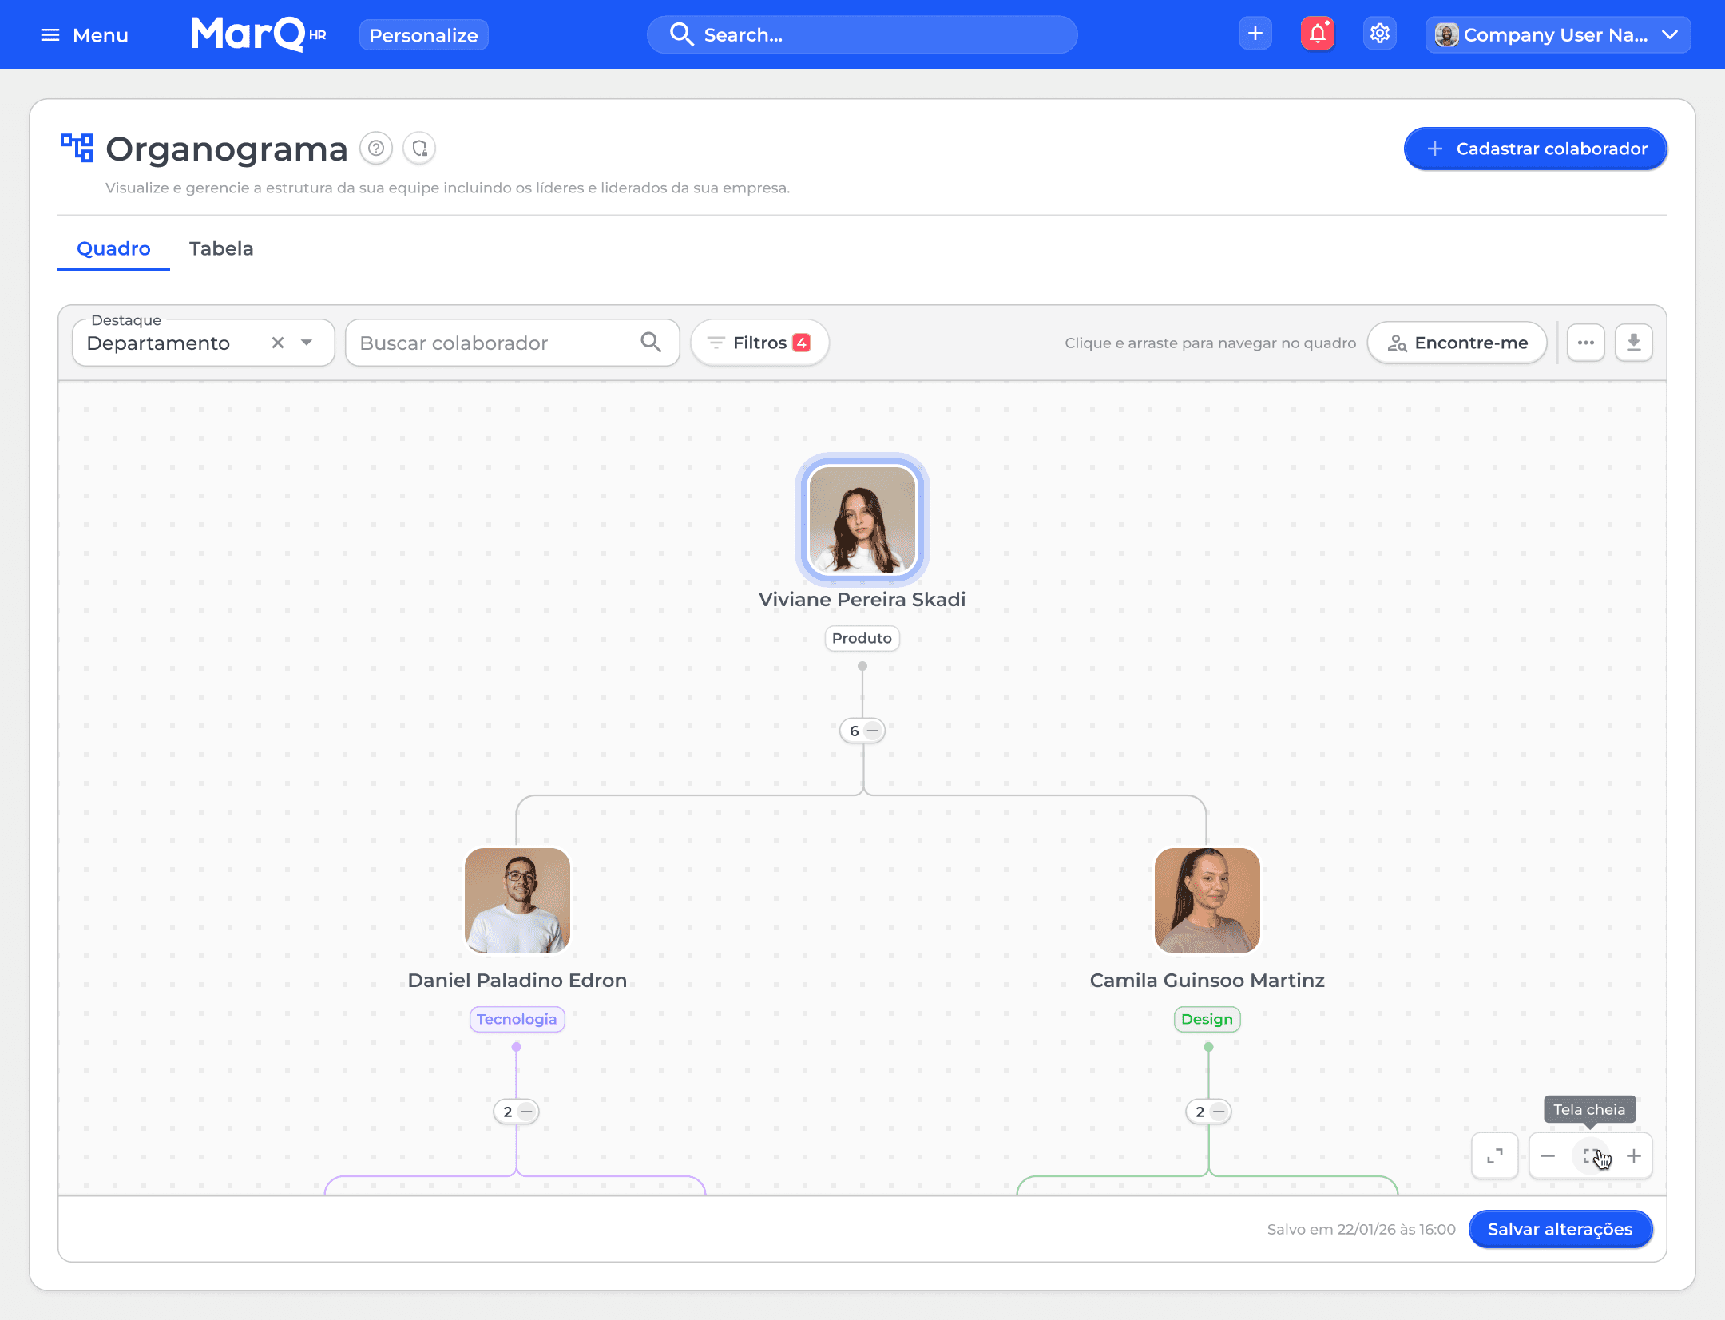
Task: Select Daniel Paladino Edron's photo
Action: coord(517,901)
